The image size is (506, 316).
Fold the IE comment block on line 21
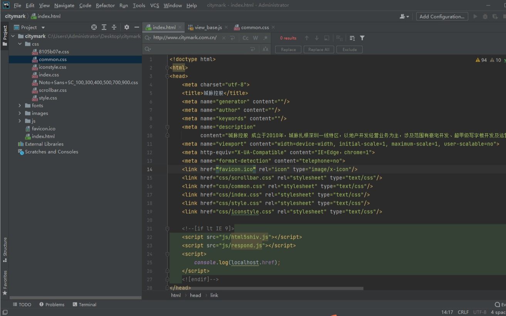point(167,229)
